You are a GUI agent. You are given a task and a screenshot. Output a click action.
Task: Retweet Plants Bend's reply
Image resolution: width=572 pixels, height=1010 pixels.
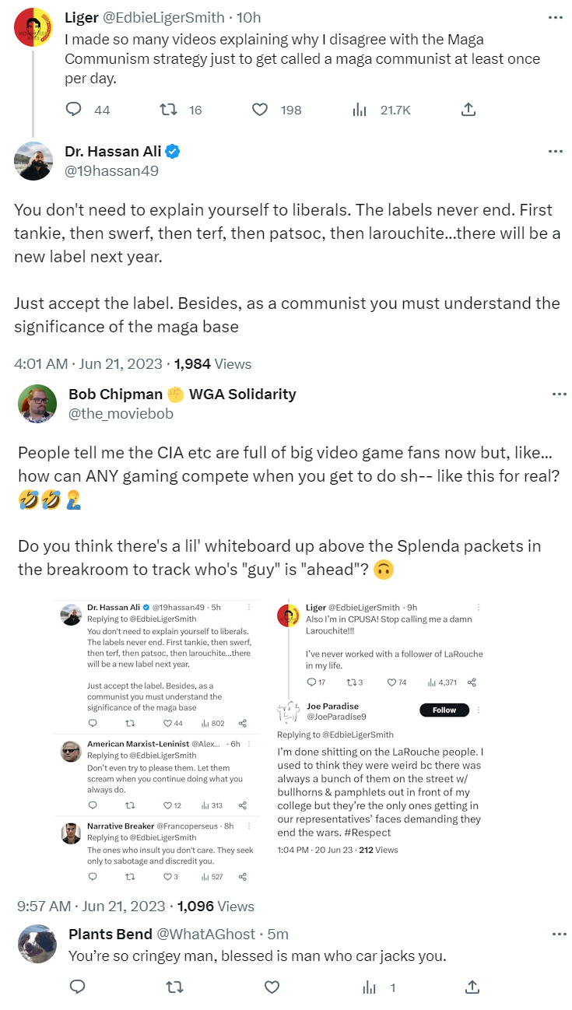[x=175, y=987]
